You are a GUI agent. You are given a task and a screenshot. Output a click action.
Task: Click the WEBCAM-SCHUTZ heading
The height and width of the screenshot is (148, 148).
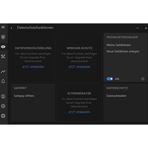(x=79, y=48)
